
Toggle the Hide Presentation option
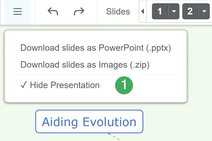click(x=65, y=85)
